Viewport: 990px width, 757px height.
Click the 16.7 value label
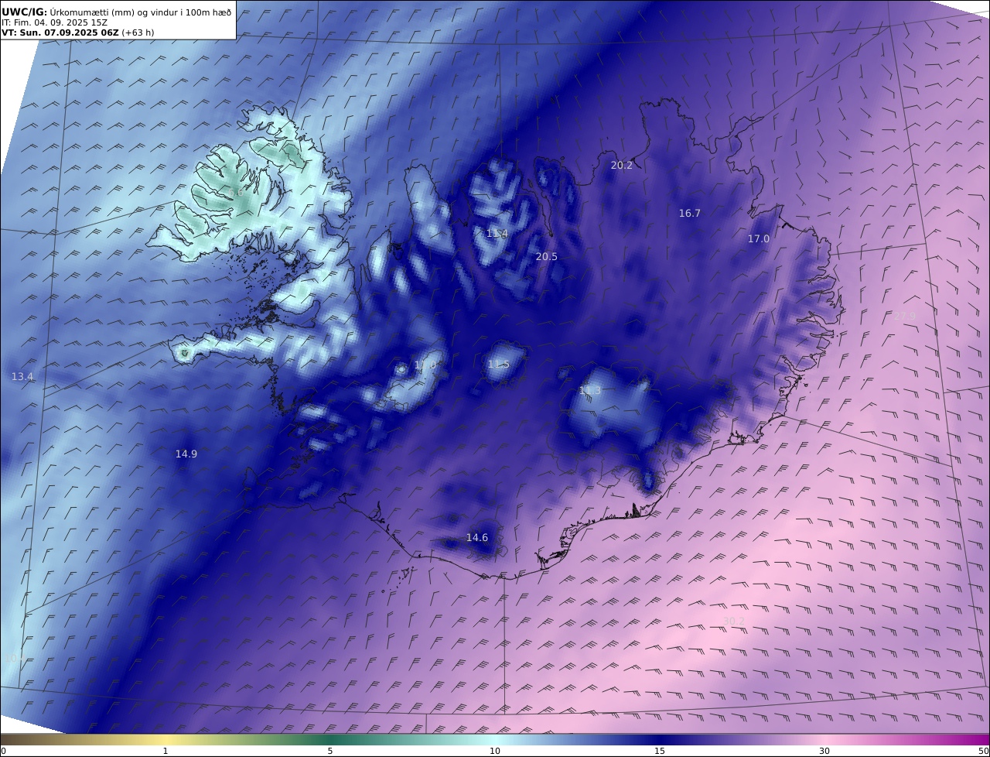pyautogui.click(x=690, y=213)
